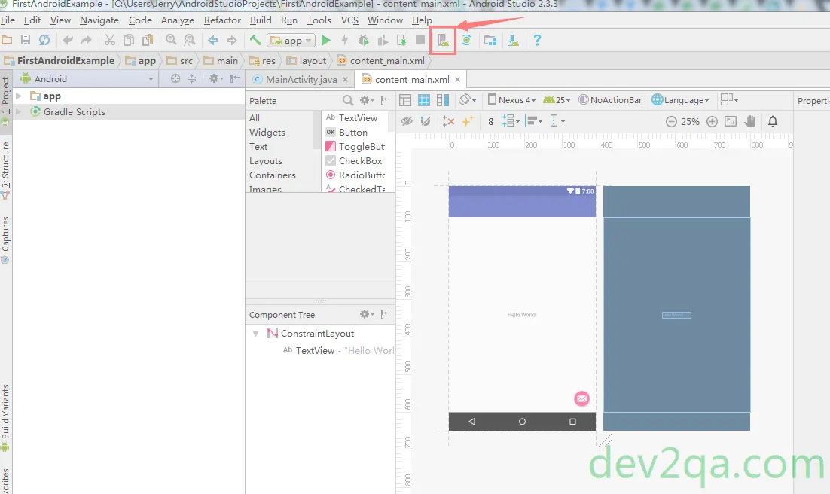Click the Copy icon in toolbar
Image resolution: width=830 pixels, height=494 pixels.
[129, 40]
